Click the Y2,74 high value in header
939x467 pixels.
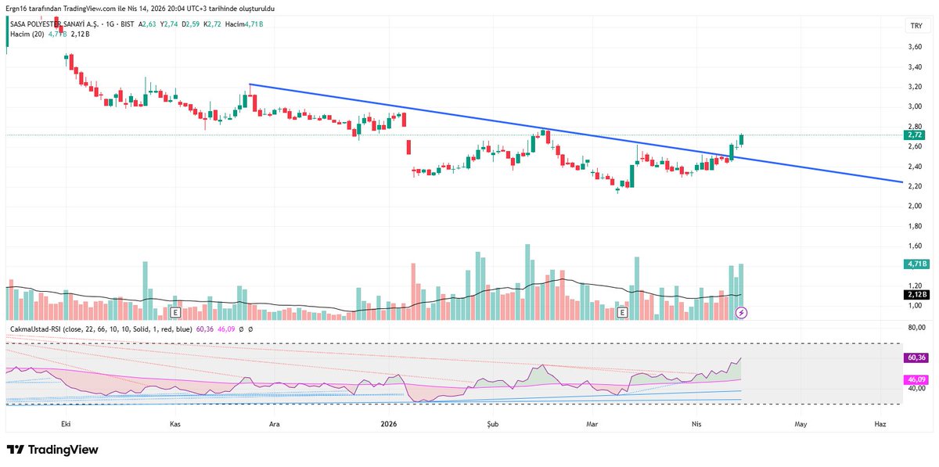pyautogui.click(x=169, y=24)
